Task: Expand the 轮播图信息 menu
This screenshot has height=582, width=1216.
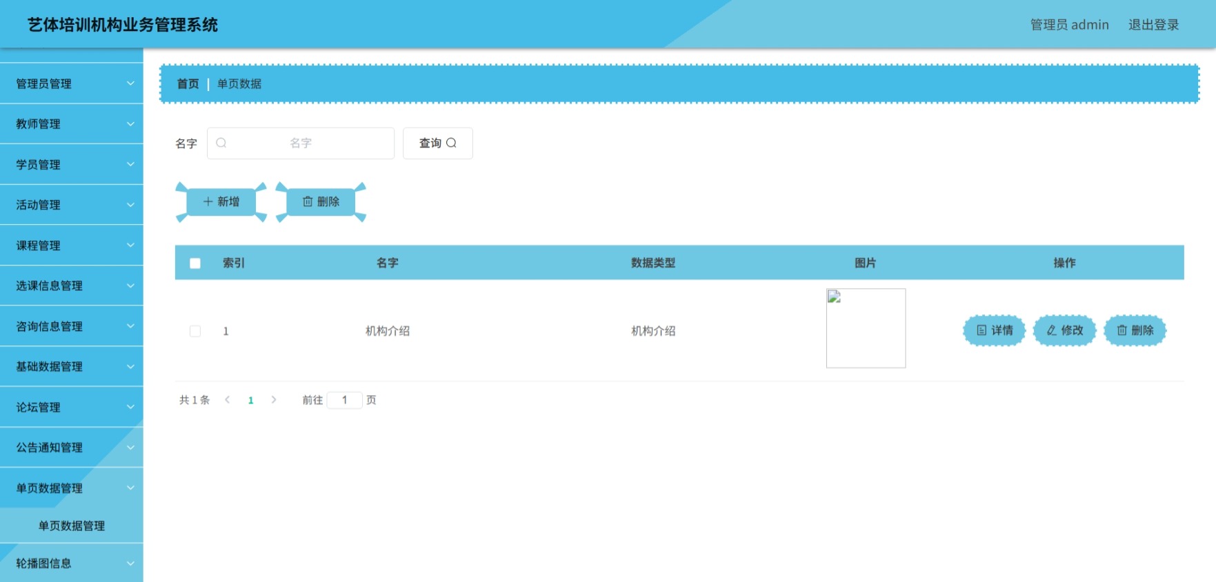Action: pyautogui.click(x=72, y=563)
